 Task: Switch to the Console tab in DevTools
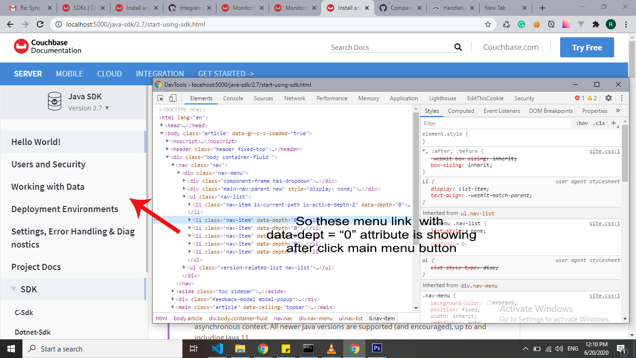coord(233,98)
